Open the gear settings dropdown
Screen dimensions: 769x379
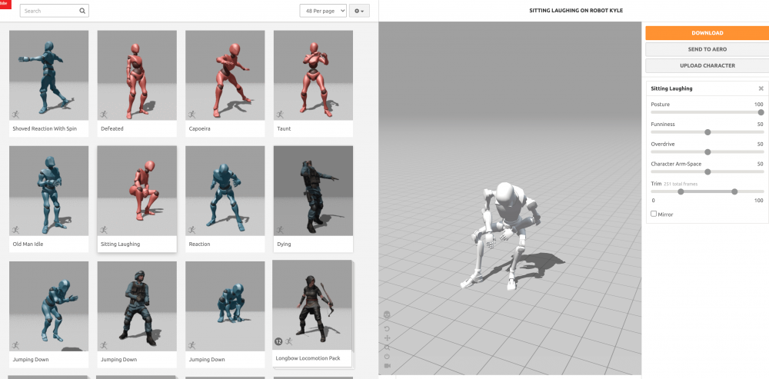click(x=359, y=11)
